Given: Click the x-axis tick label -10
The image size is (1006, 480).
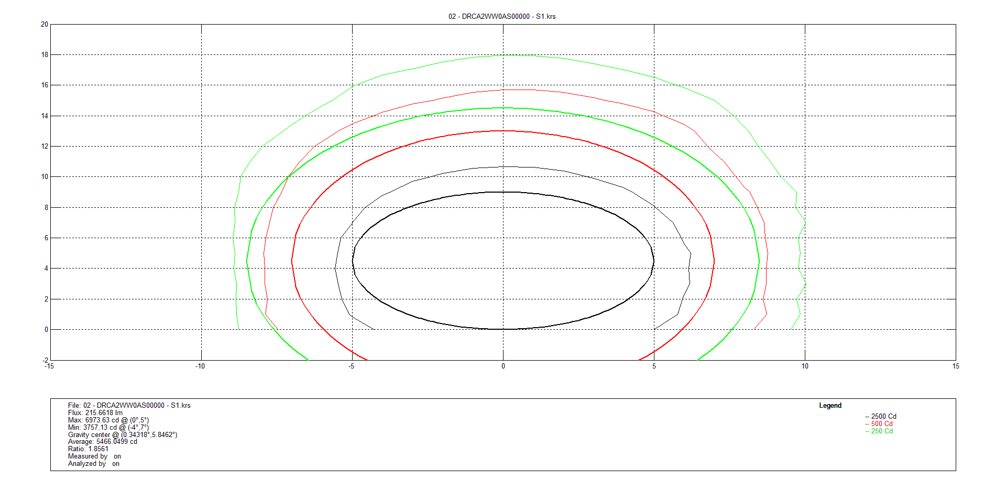Looking at the screenshot, I should (x=200, y=366).
